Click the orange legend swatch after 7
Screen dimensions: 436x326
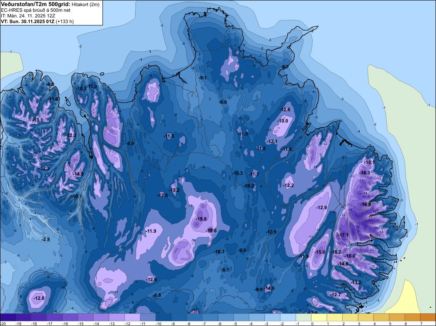[428, 317]
